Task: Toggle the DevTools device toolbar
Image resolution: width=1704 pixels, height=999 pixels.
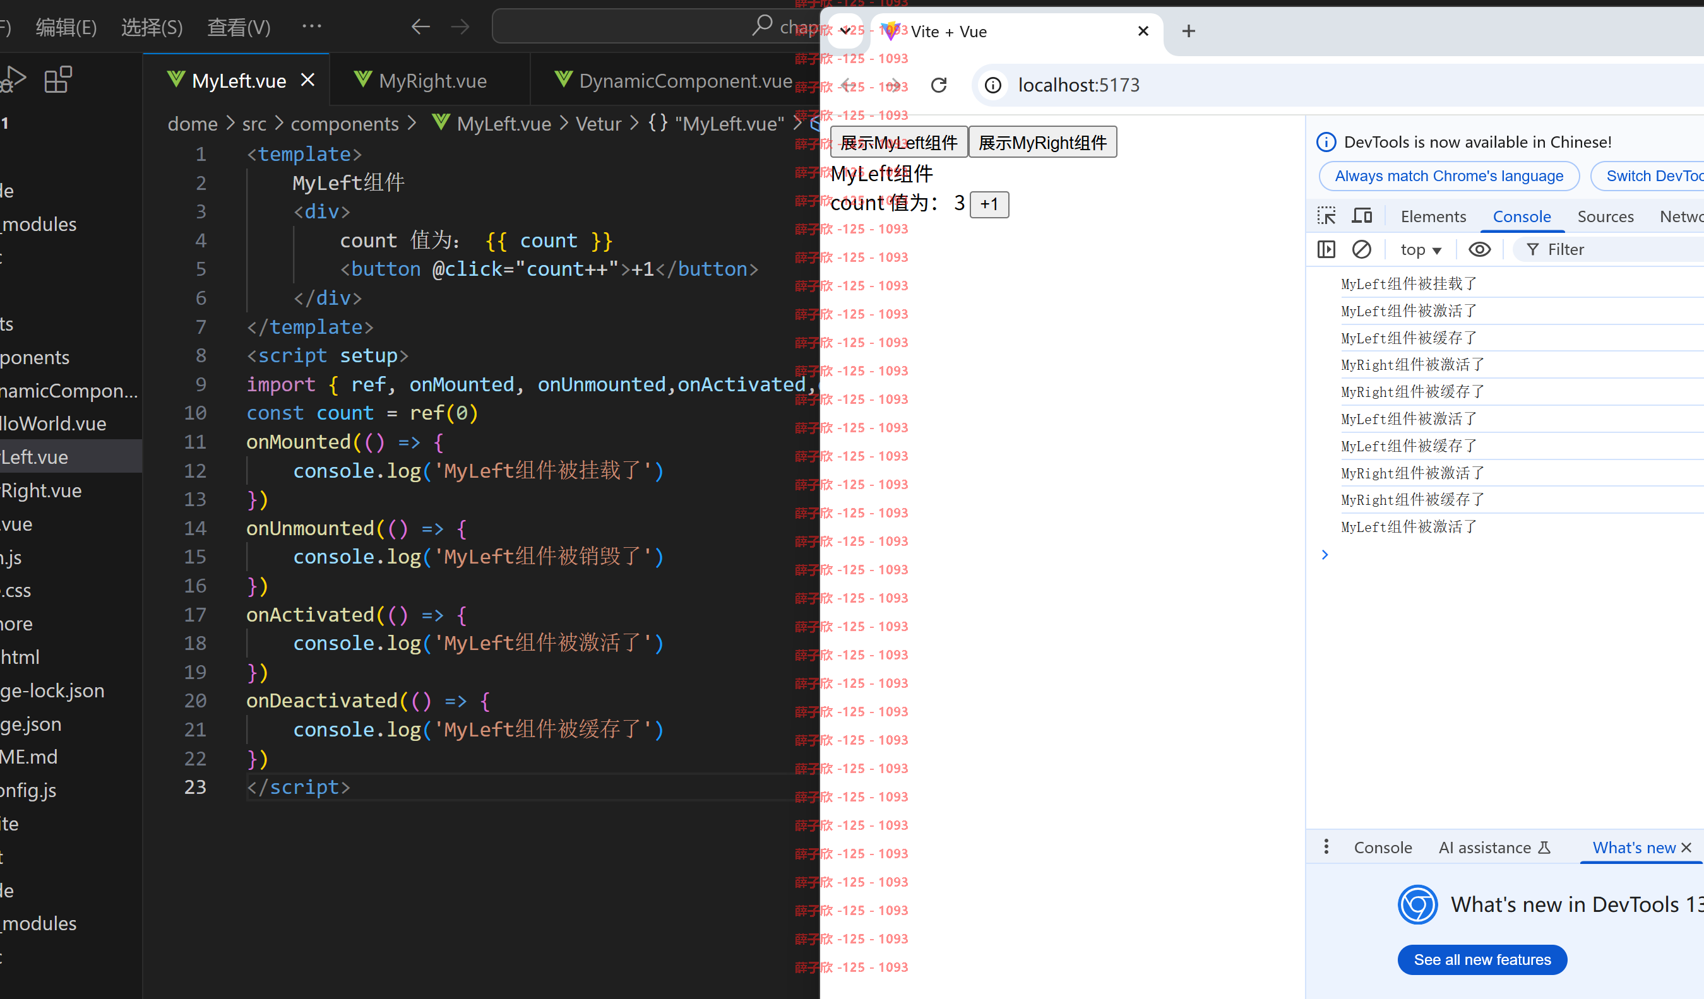Action: [1362, 216]
